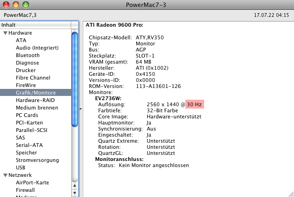294x197 pixels.
Task: Click the chipset value ATY,RV350
Action: 150,37
